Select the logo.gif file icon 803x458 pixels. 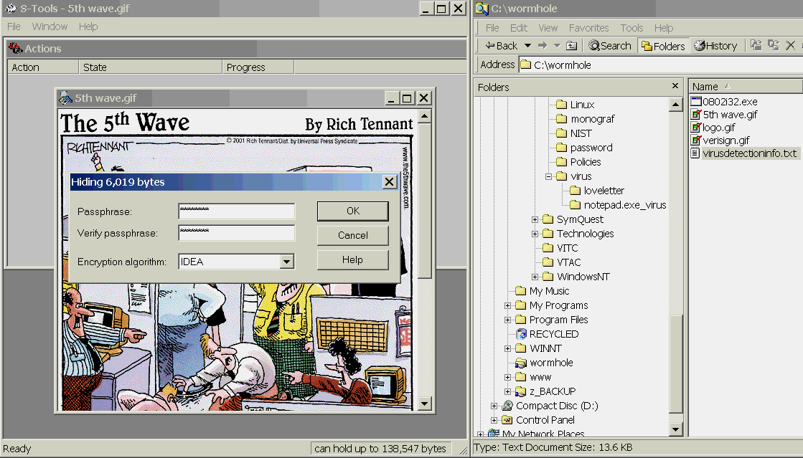pos(695,127)
